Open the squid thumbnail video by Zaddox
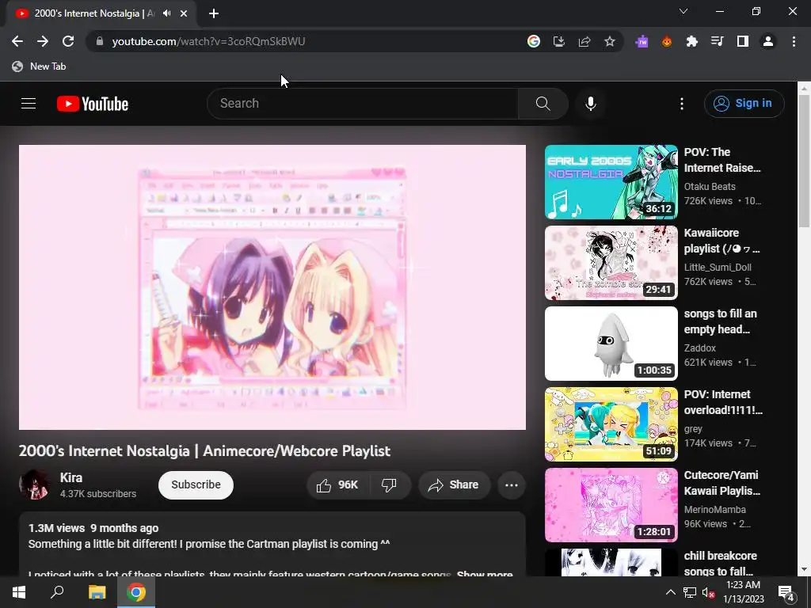 pyautogui.click(x=611, y=344)
